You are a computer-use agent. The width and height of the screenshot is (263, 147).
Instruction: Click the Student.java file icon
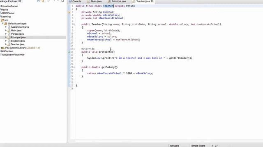click(x=9, y=41)
